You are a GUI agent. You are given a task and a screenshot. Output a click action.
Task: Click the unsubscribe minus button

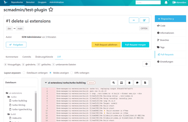(134, 20)
